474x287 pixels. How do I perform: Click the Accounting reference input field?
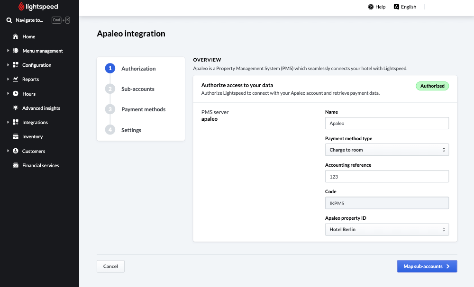(387, 177)
